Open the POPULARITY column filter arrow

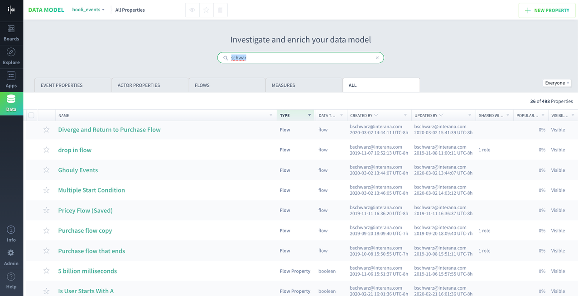543,115
